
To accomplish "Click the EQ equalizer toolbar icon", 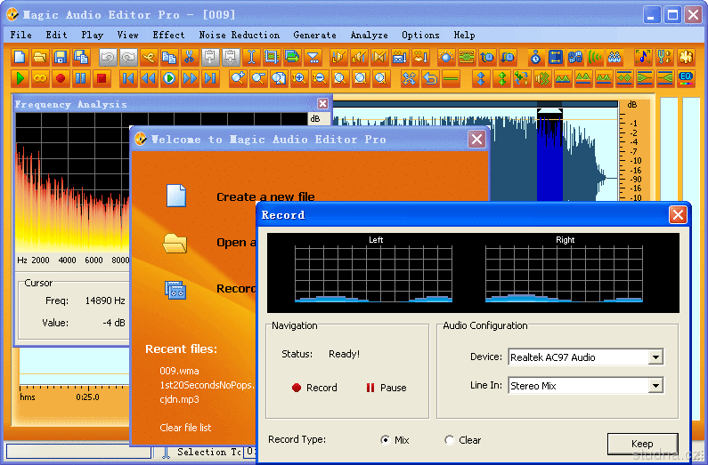I will [686, 78].
